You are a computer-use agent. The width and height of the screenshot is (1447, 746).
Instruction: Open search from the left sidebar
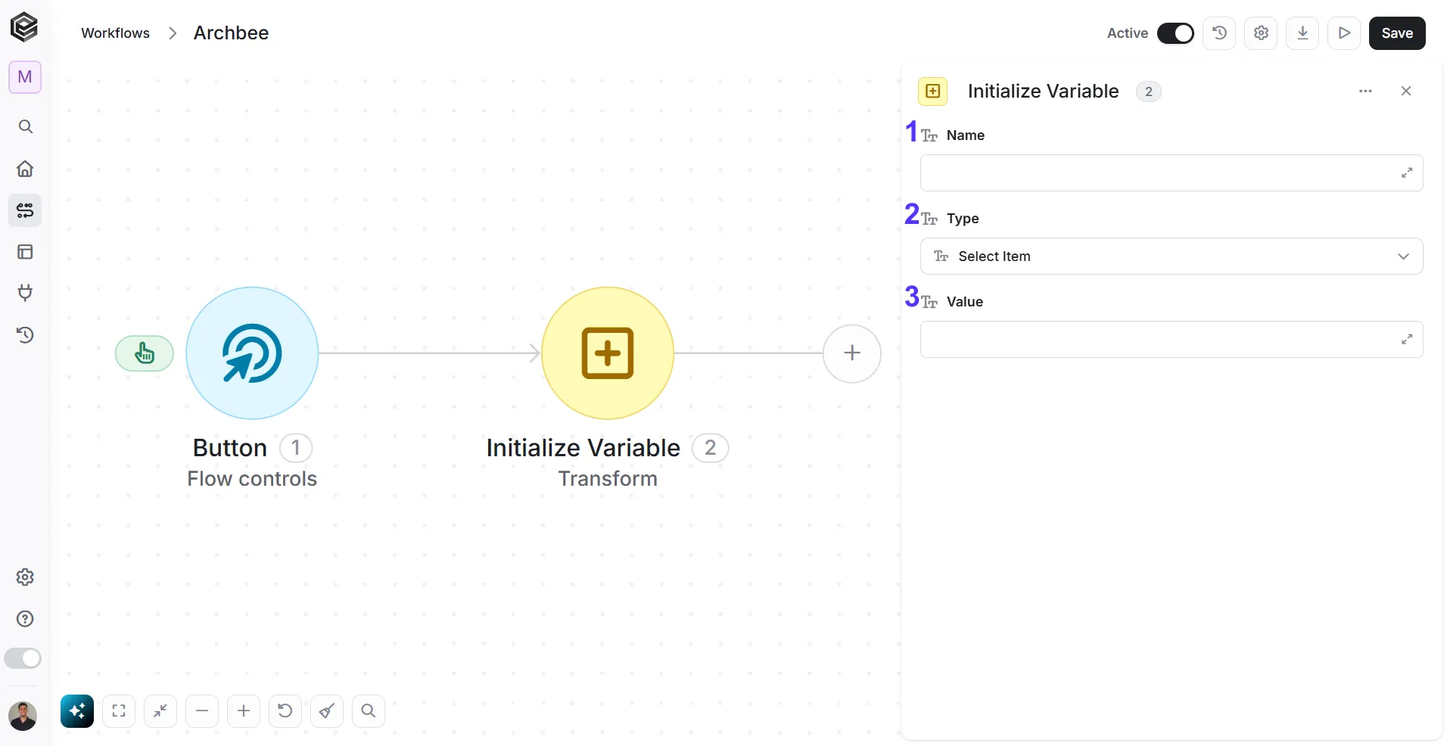tap(25, 126)
